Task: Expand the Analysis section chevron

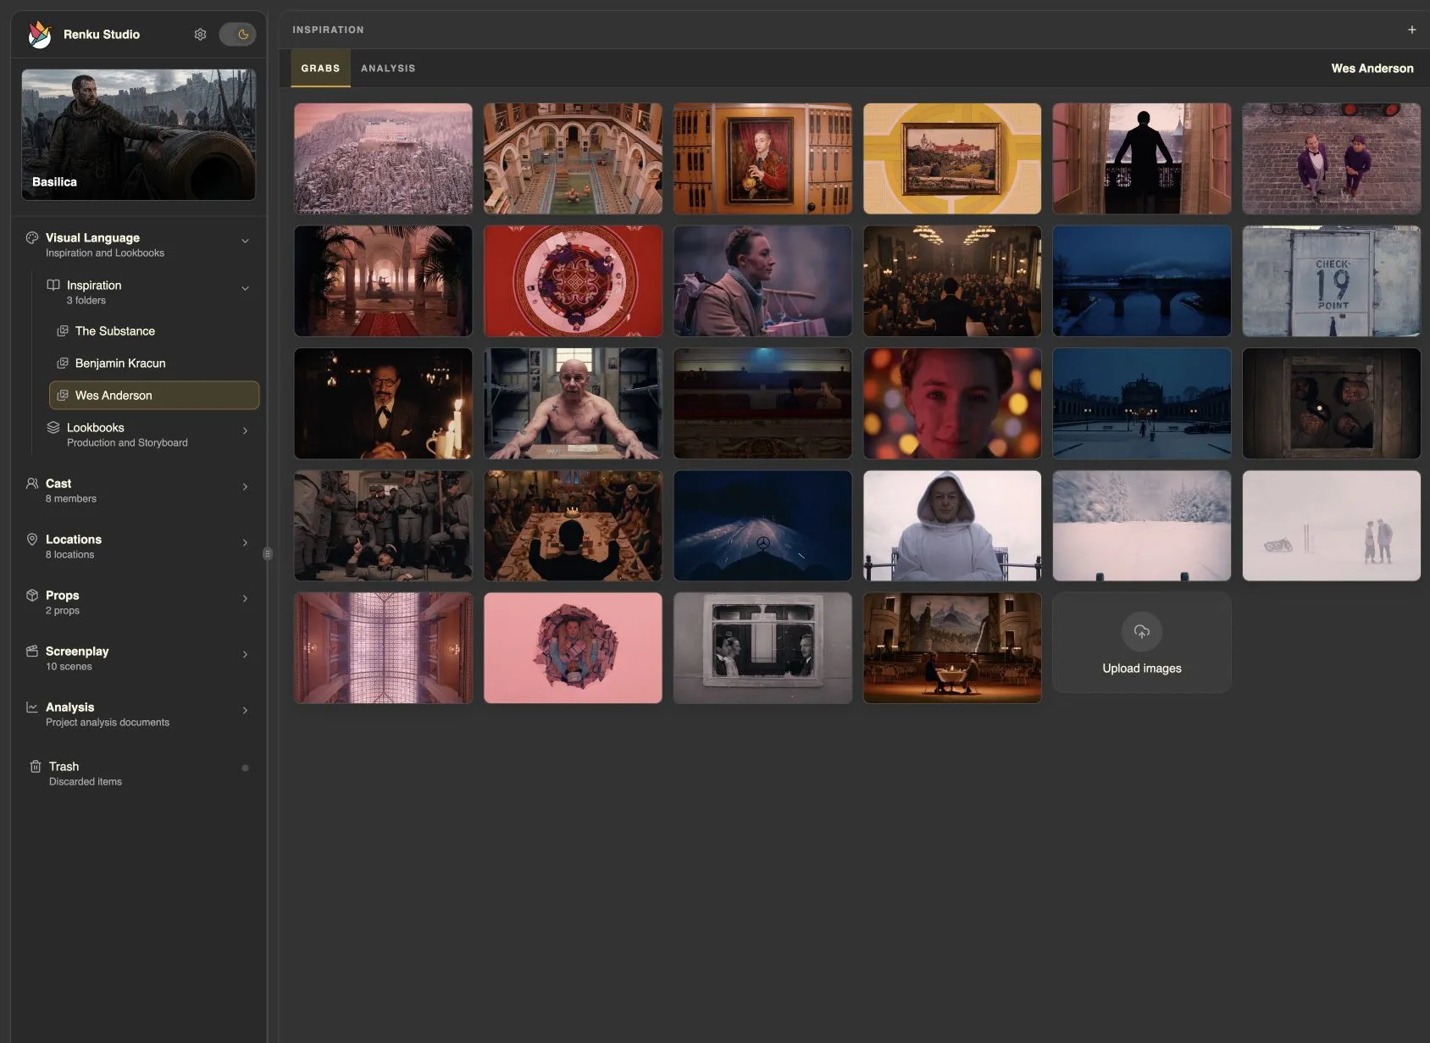Action: (x=245, y=711)
